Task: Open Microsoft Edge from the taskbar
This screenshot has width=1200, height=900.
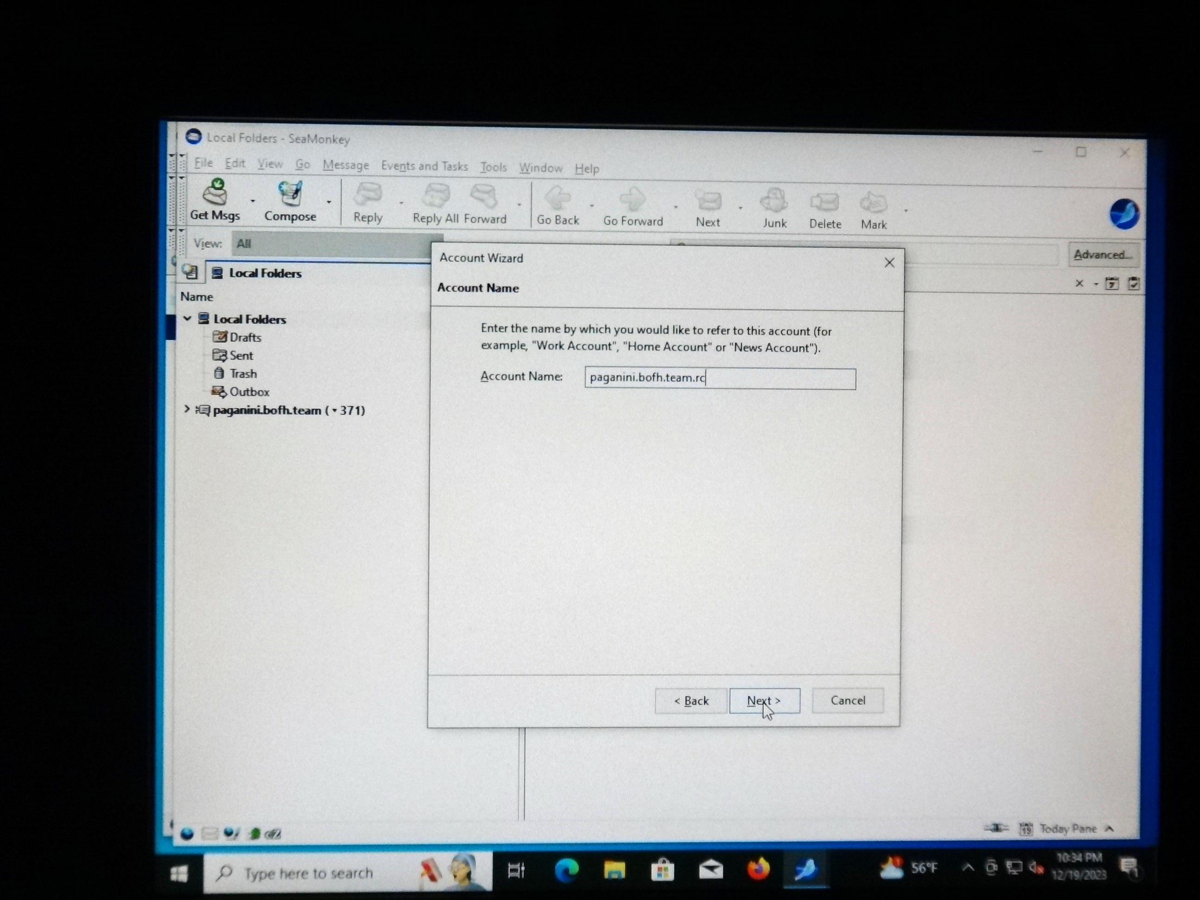Action: click(x=566, y=869)
